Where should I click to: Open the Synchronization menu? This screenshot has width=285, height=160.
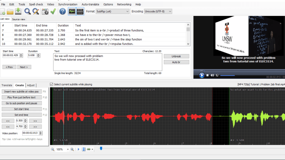click(x=67, y=4)
